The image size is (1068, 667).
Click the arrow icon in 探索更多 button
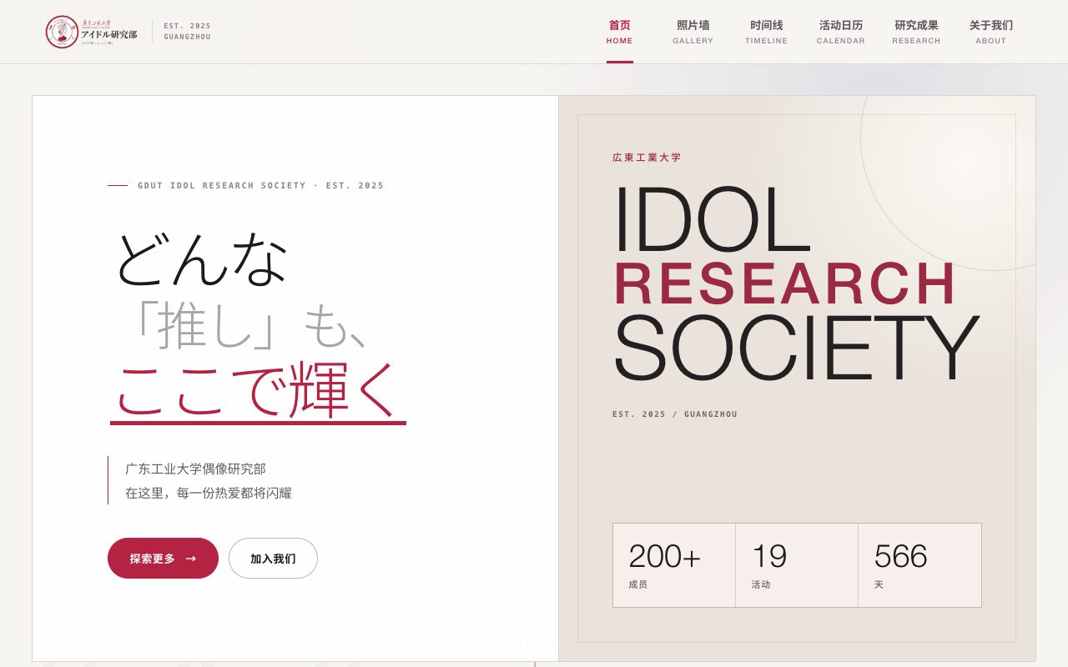coord(191,559)
